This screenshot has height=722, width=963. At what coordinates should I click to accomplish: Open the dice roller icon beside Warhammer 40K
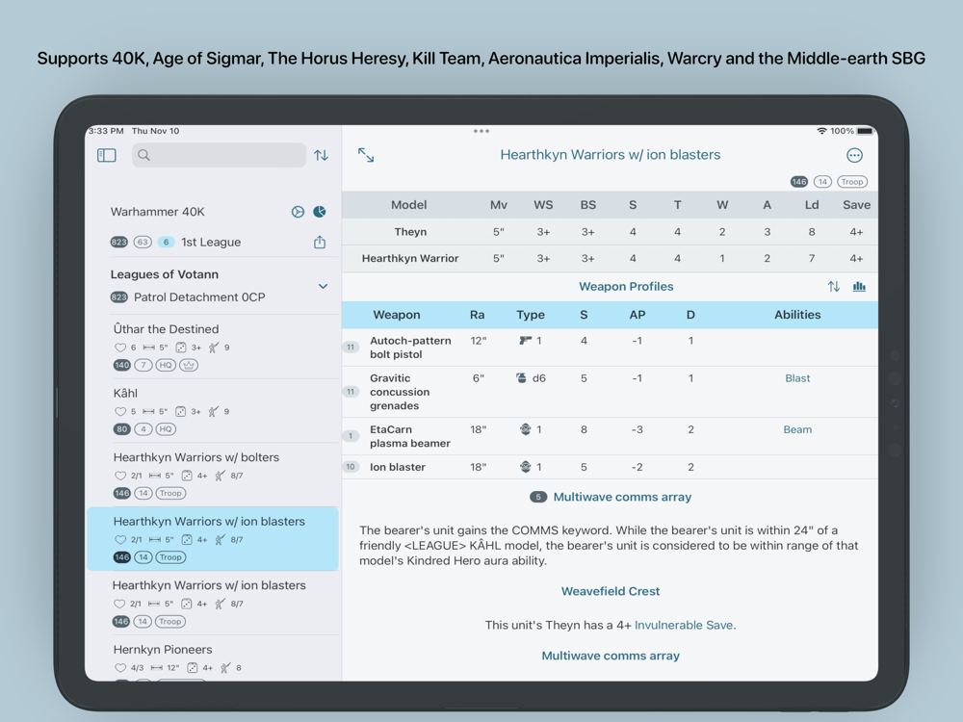coord(298,212)
